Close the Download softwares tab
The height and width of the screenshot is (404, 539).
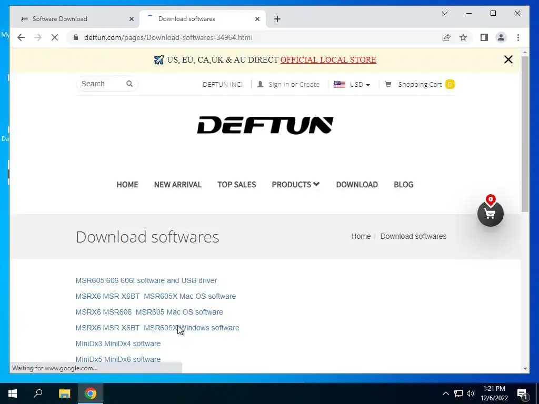click(x=257, y=19)
